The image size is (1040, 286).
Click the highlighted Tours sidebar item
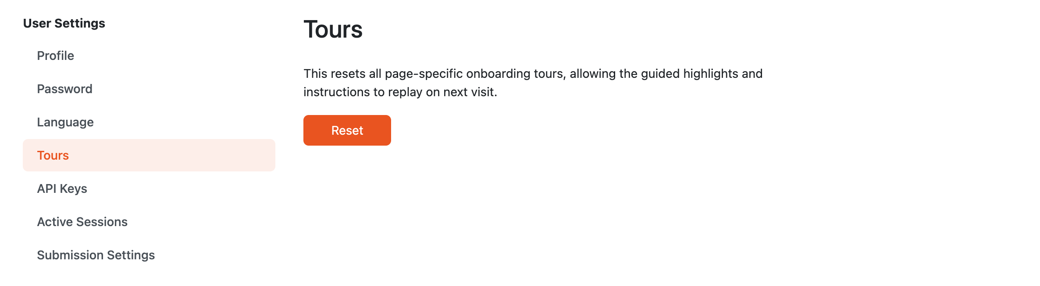(149, 155)
